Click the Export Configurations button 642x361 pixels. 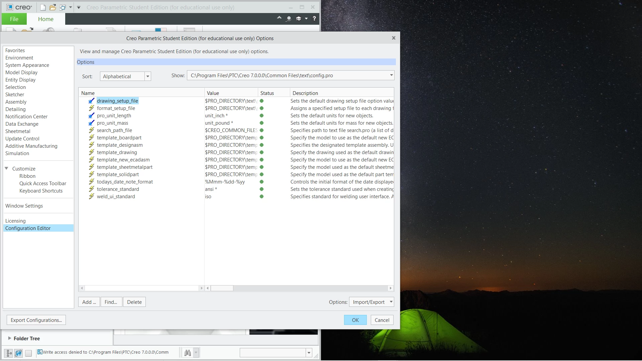point(36,320)
